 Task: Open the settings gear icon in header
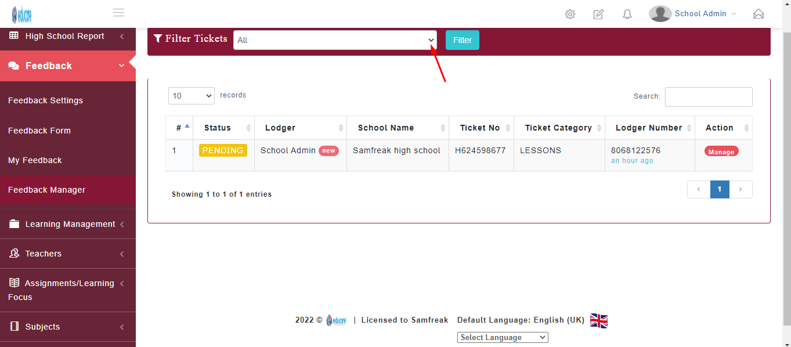[x=570, y=14]
